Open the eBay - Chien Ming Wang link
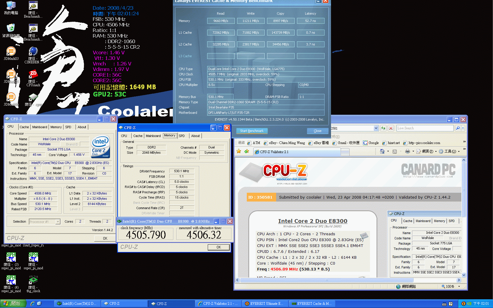This screenshot has height=308, width=493. tap(284, 143)
